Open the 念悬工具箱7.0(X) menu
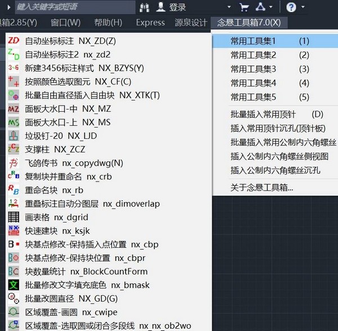 (248, 22)
